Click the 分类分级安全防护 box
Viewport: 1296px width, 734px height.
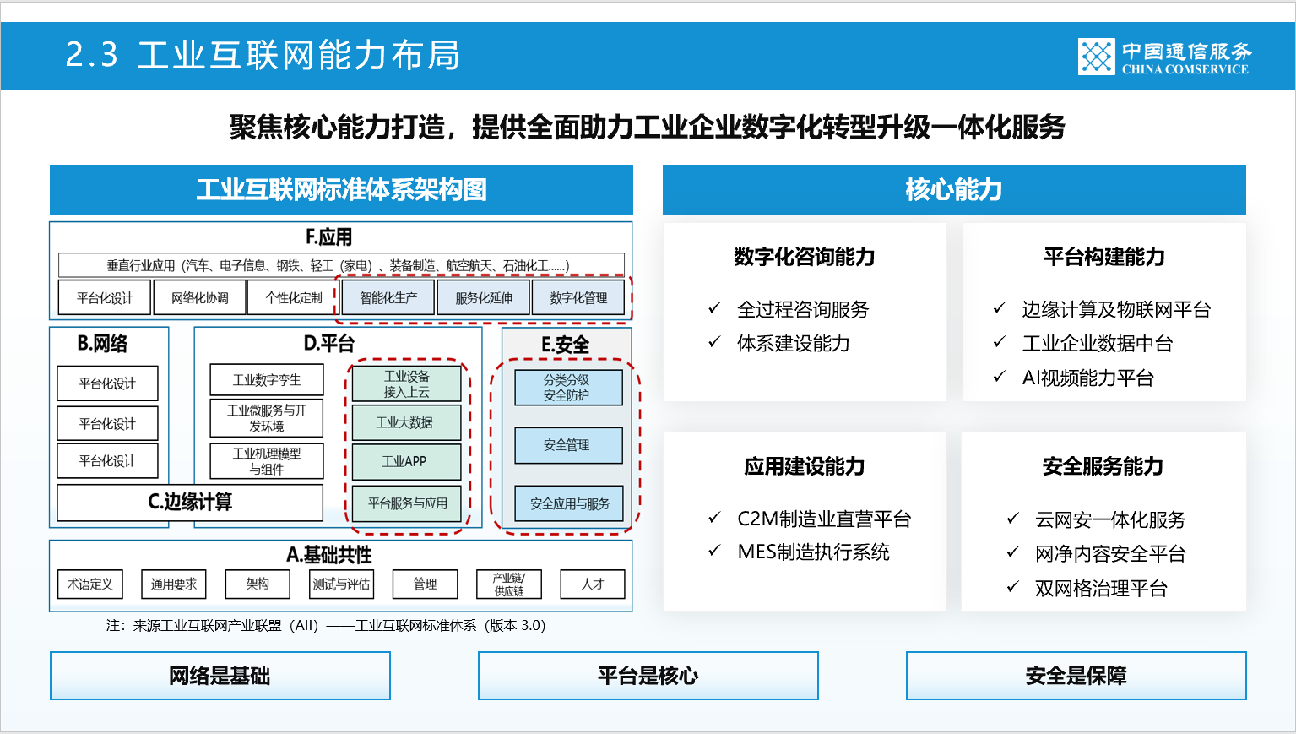[x=568, y=388]
